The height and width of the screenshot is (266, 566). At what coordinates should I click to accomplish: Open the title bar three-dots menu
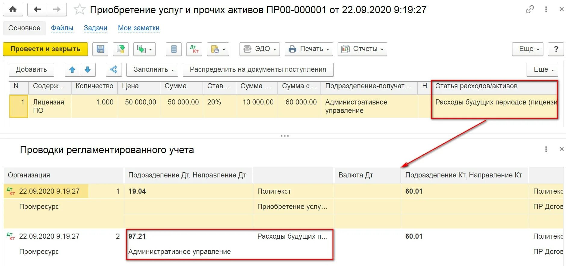point(546,9)
